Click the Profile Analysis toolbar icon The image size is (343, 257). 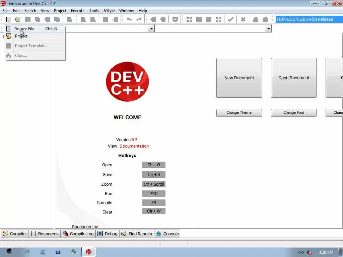[x=256, y=19]
